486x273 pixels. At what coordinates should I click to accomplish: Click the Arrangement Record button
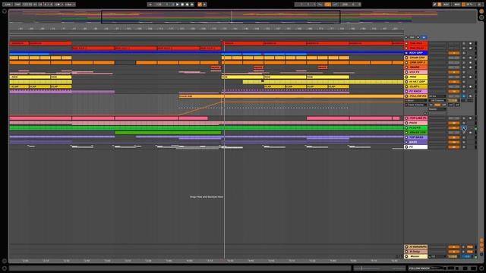pos(188,5)
